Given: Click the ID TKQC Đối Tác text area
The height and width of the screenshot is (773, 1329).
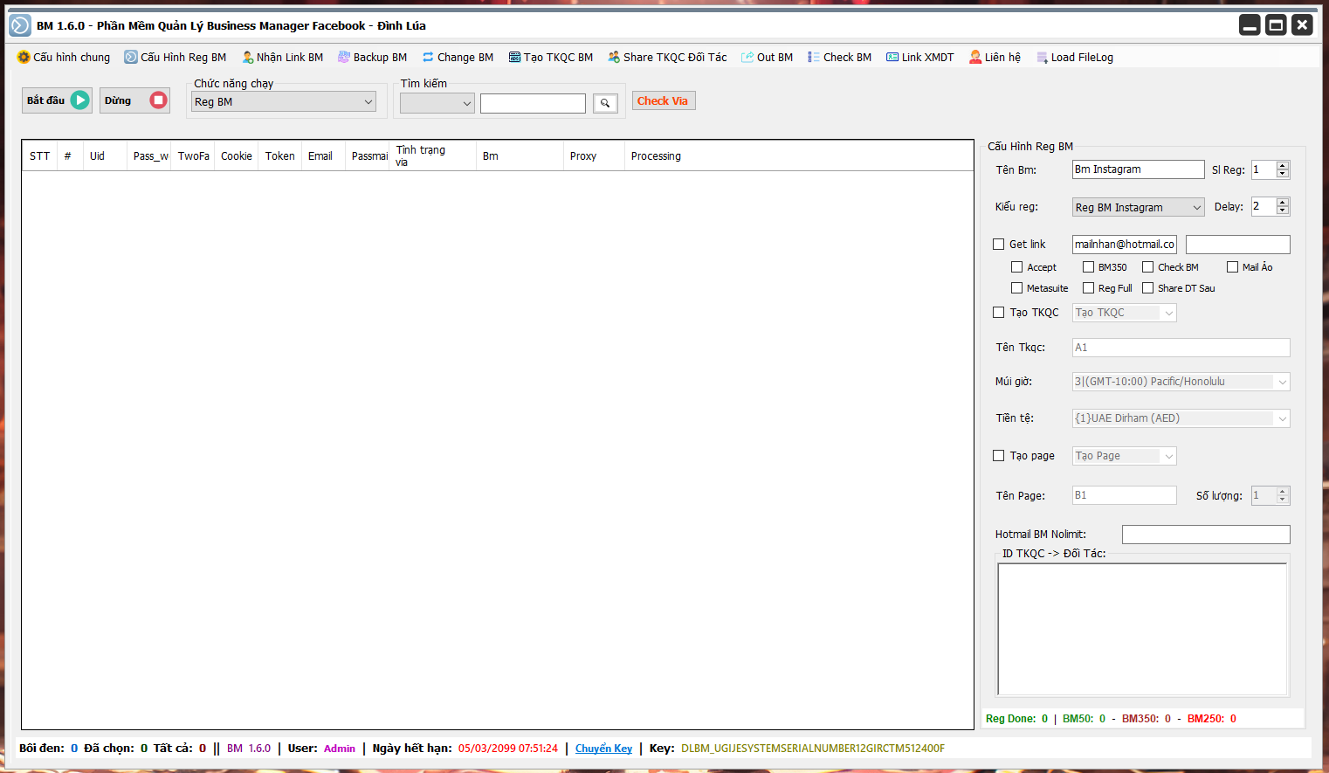Looking at the screenshot, I should (1142, 629).
